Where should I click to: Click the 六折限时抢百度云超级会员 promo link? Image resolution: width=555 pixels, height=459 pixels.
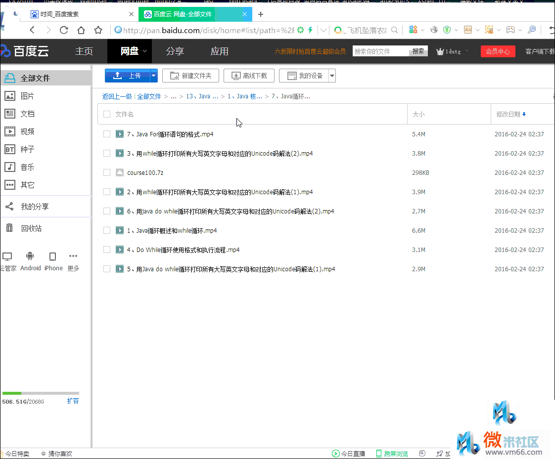310,51
